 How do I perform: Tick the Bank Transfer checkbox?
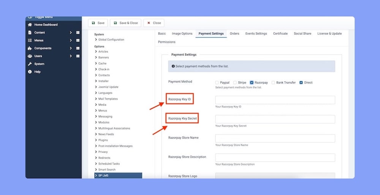pyautogui.click(x=273, y=82)
